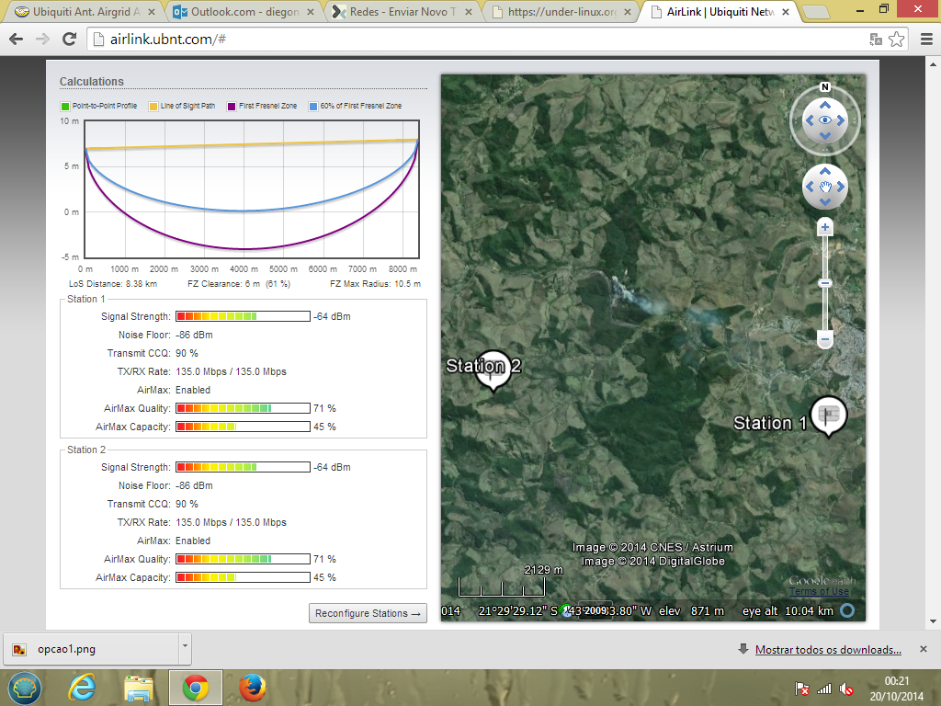Open the Windows Start orb
This screenshot has width=941, height=706.
(x=25, y=688)
